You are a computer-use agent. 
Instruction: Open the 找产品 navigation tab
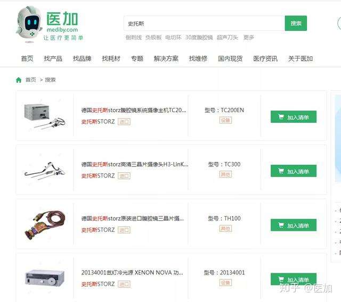(53, 58)
